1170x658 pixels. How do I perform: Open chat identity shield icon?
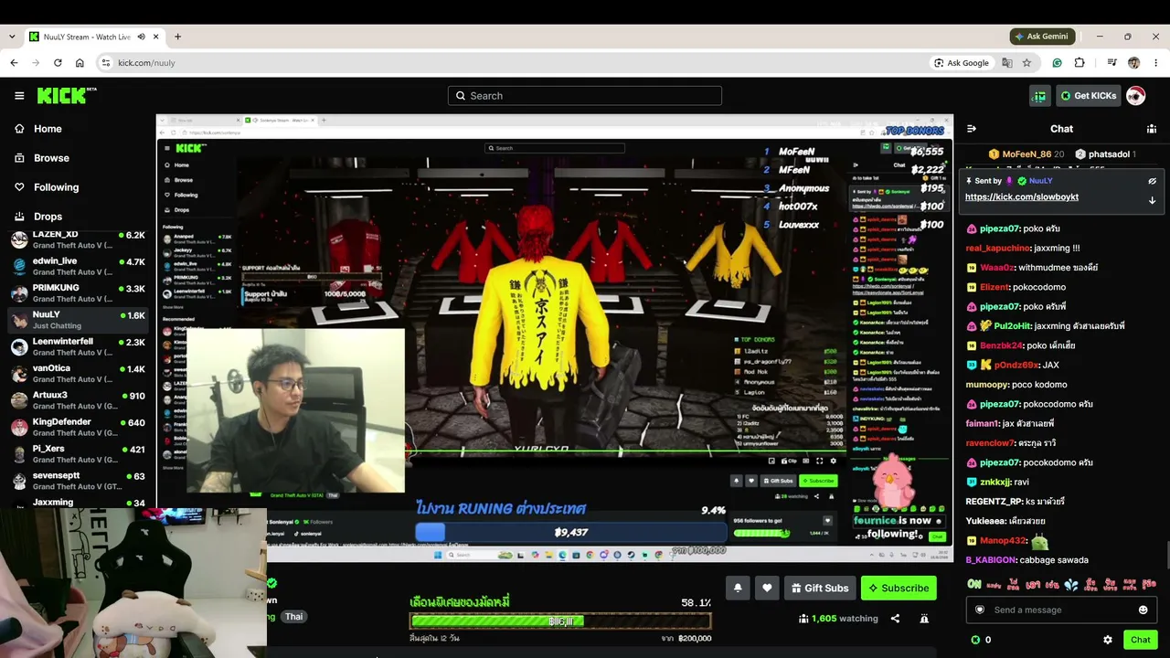point(980,610)
